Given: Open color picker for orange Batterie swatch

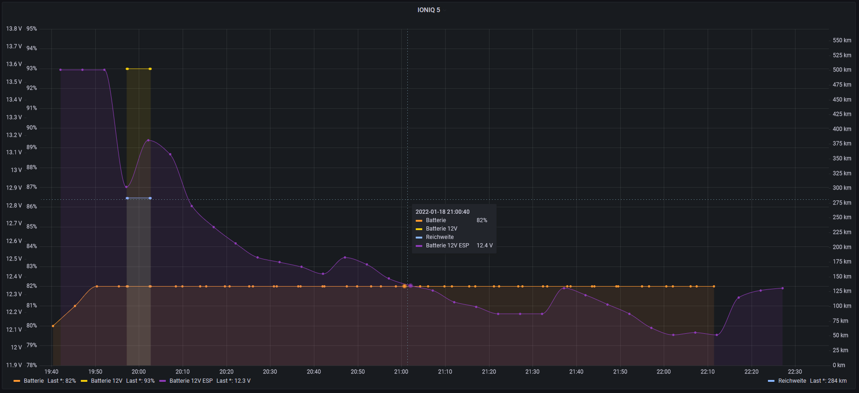Looking at the screenshot, I should 17,381.
